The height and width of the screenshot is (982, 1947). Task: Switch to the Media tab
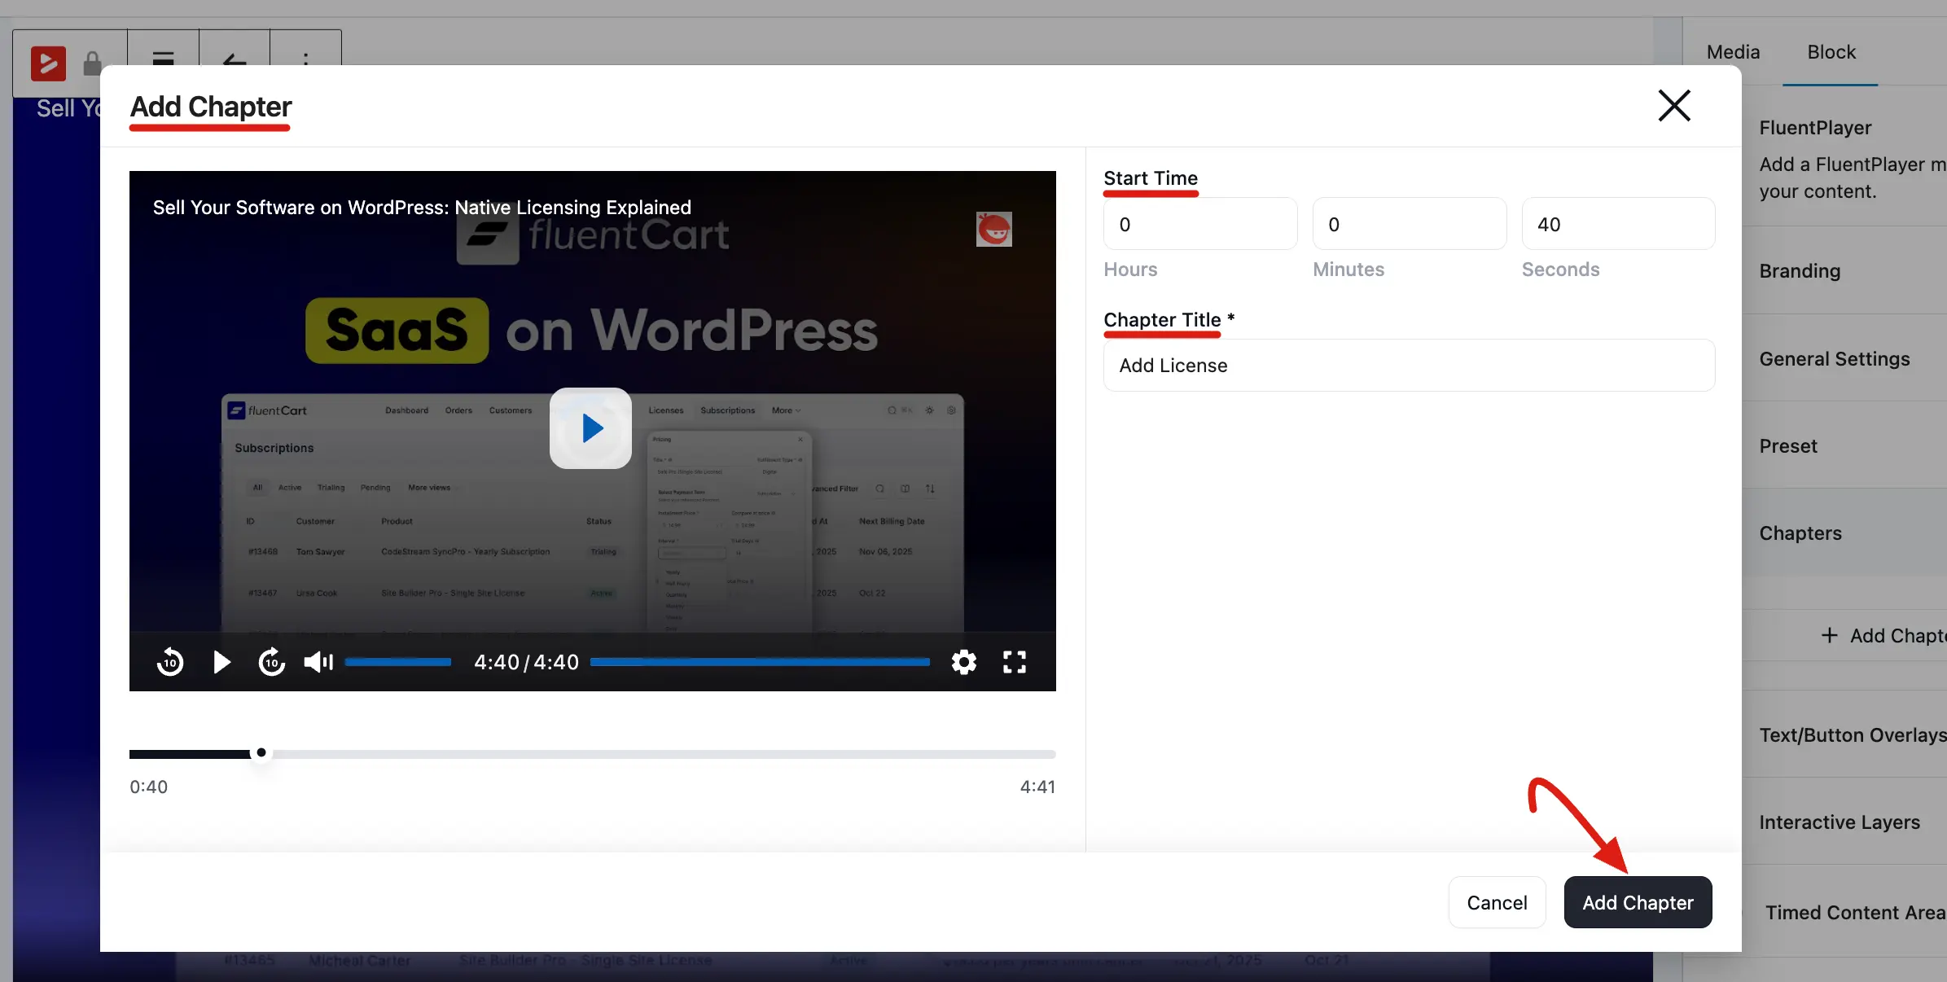tap(1733, 52)
